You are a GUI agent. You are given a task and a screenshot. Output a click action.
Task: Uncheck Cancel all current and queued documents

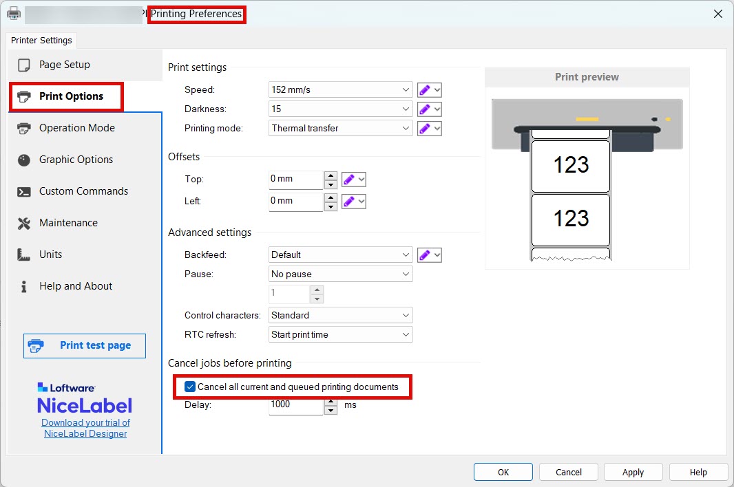tap(190, 387)
